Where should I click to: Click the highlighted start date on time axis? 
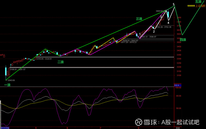(5, 128)
